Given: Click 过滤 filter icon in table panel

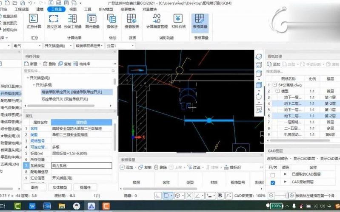Looking at the screenshot, I should (x=194, y=167).
